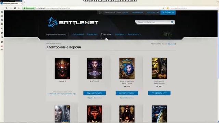Click Приобрести игру under StarCraft II
The image size is (219, 123).
click(x=94, y=93)
